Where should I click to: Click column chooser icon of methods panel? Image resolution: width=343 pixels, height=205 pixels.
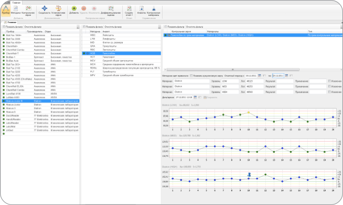159,27
